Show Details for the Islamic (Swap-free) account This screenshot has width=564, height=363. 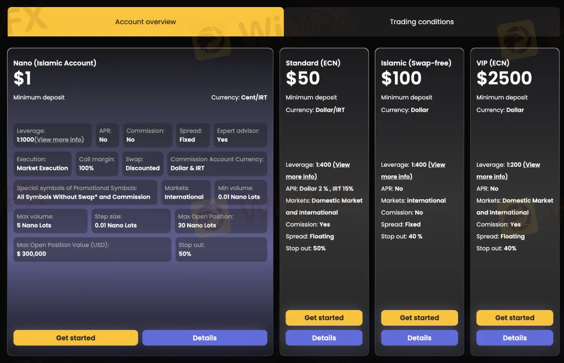(419, 338)
